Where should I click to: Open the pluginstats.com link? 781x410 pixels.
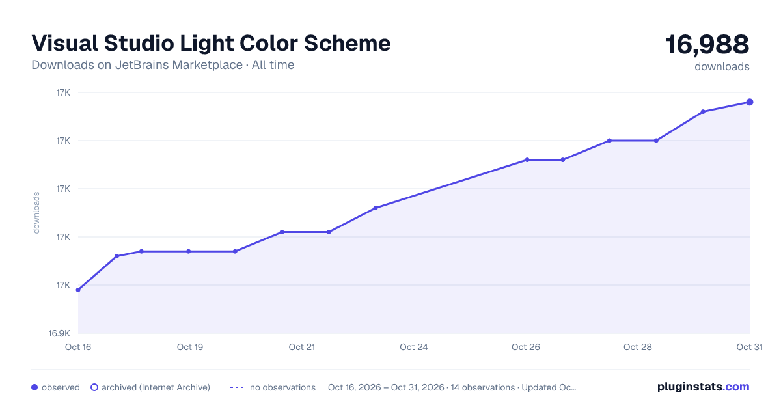click(703, 387)
